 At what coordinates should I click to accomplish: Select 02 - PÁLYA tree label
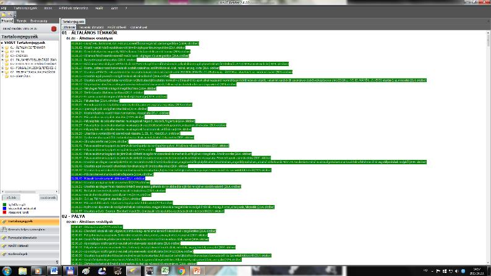tap(17, 52)
